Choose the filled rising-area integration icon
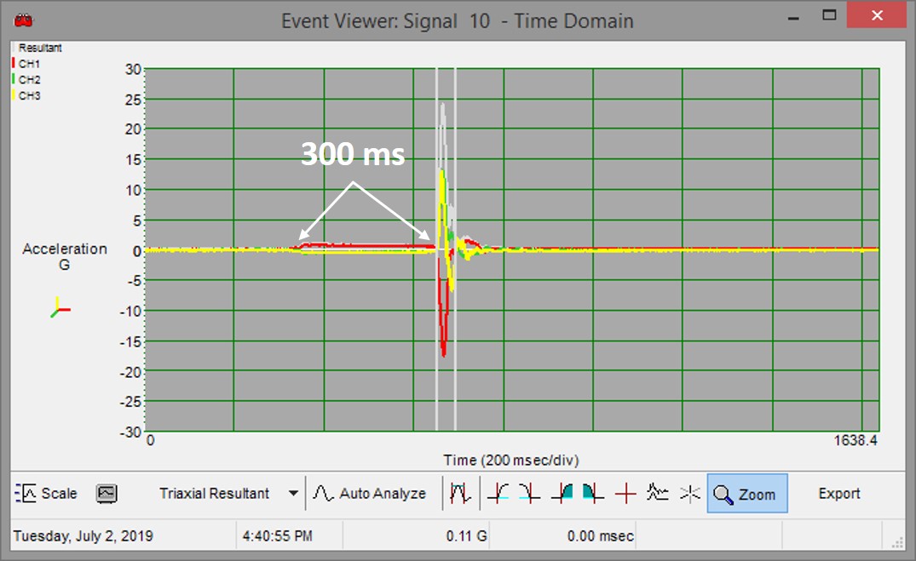916x561 pixels. coord(562,493)
